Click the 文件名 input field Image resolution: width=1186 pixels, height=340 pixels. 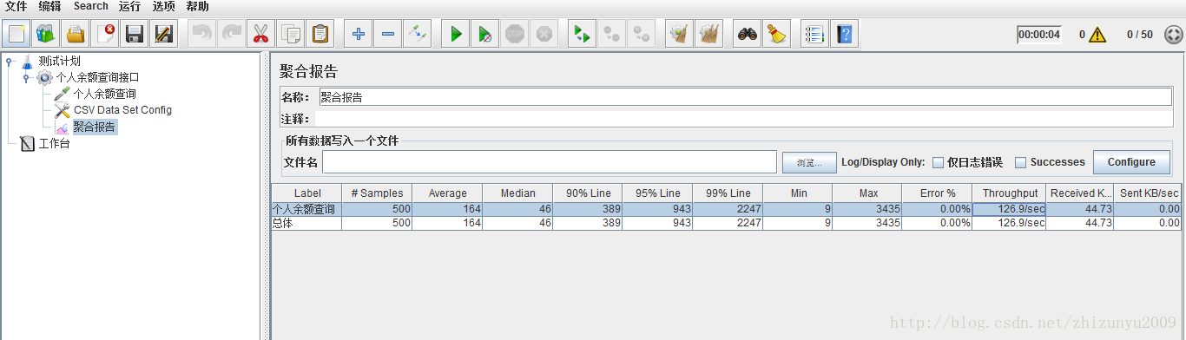[550, 162]
